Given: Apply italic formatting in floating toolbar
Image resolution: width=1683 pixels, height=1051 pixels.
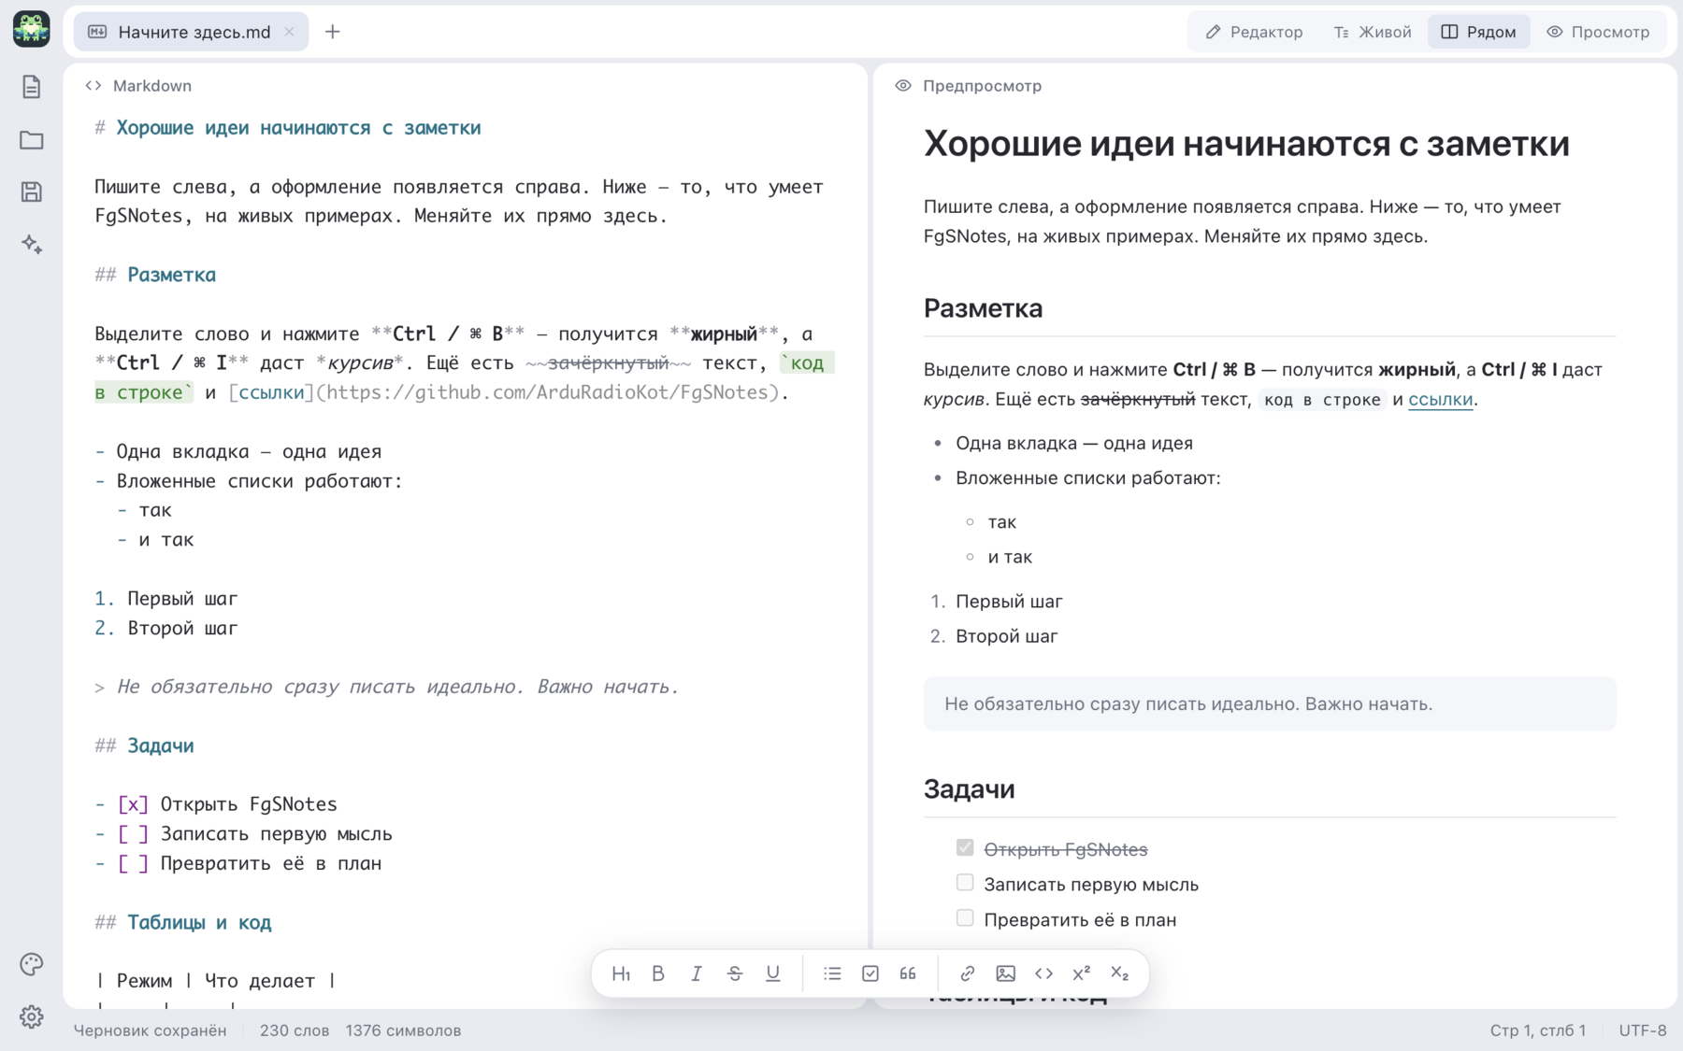Looking at the screenshot, I should coord(697,973).
